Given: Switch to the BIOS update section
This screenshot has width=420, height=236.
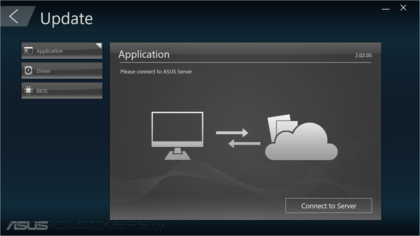Looking at the screenshot, I should tap(62, 91).
